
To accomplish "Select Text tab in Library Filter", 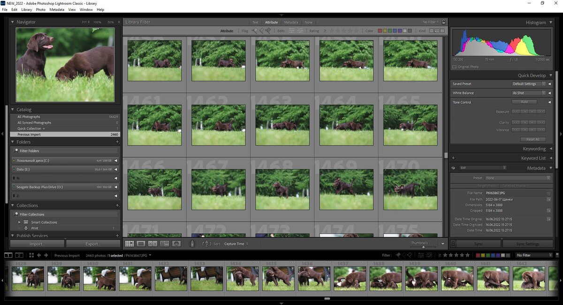I will click(255, 22).
